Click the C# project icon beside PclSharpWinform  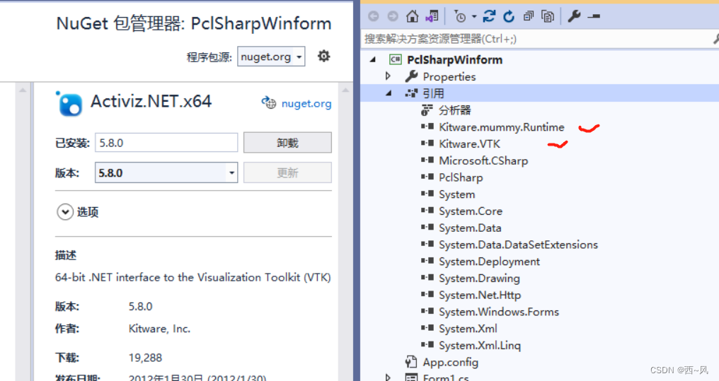396,59
